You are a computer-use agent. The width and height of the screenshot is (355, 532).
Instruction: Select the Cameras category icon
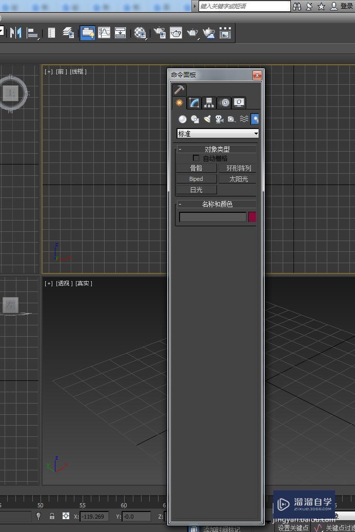pyautogui.click(x=220, y=119)
